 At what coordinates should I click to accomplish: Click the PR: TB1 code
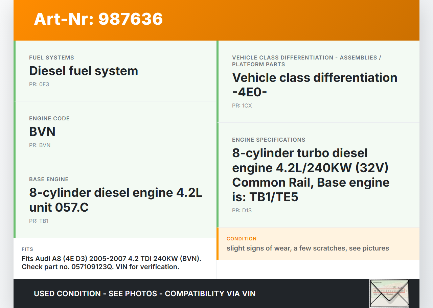[x=39, y=221]
